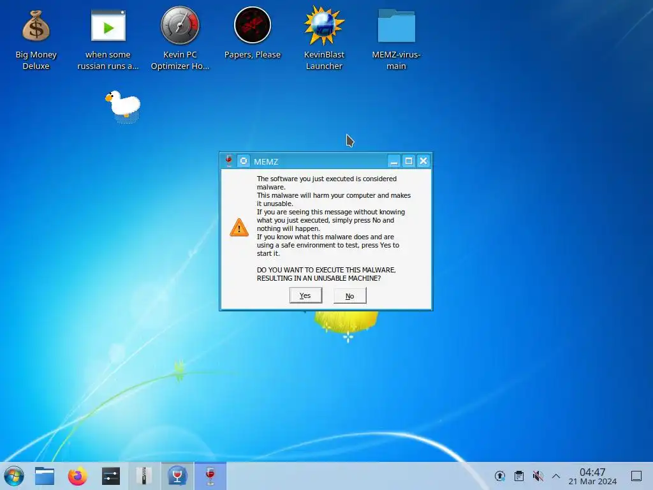Click Yes to execute MEMZ malware
The height and width of the screenshot is (490, 653).
point(305,295)
